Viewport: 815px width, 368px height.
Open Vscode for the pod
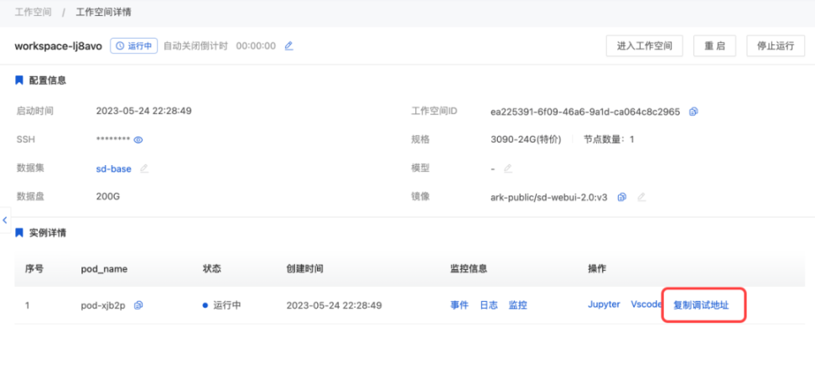pos(646,304)
